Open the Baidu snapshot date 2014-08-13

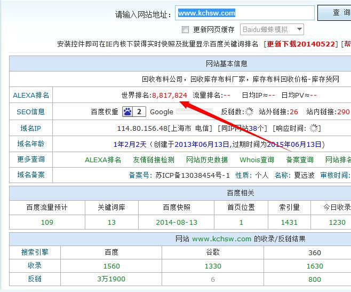[177, 223]
